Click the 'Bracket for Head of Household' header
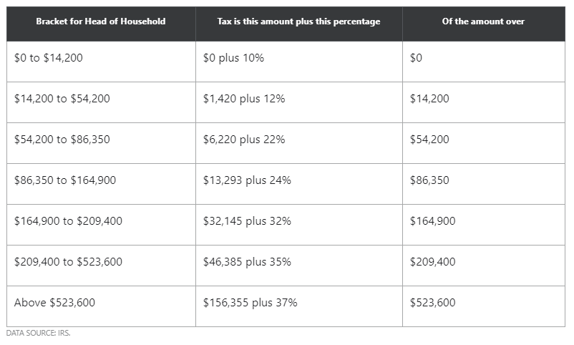 pos(101,24)
